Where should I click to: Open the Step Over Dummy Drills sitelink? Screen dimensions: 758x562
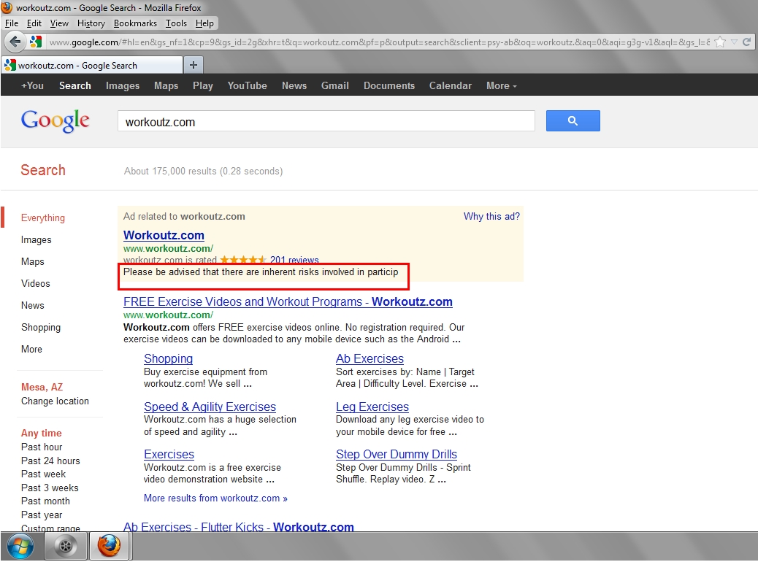(x=397, y=454)
